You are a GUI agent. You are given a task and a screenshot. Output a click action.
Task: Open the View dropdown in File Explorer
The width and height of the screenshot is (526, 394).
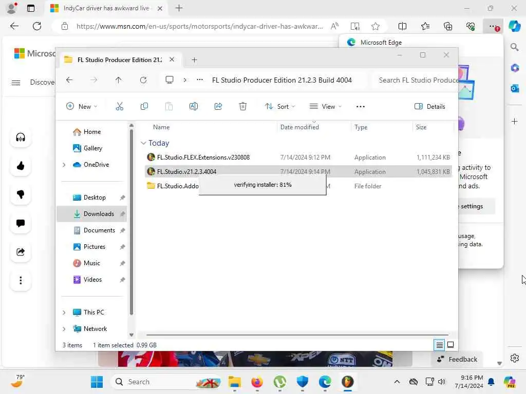[325, 107]
